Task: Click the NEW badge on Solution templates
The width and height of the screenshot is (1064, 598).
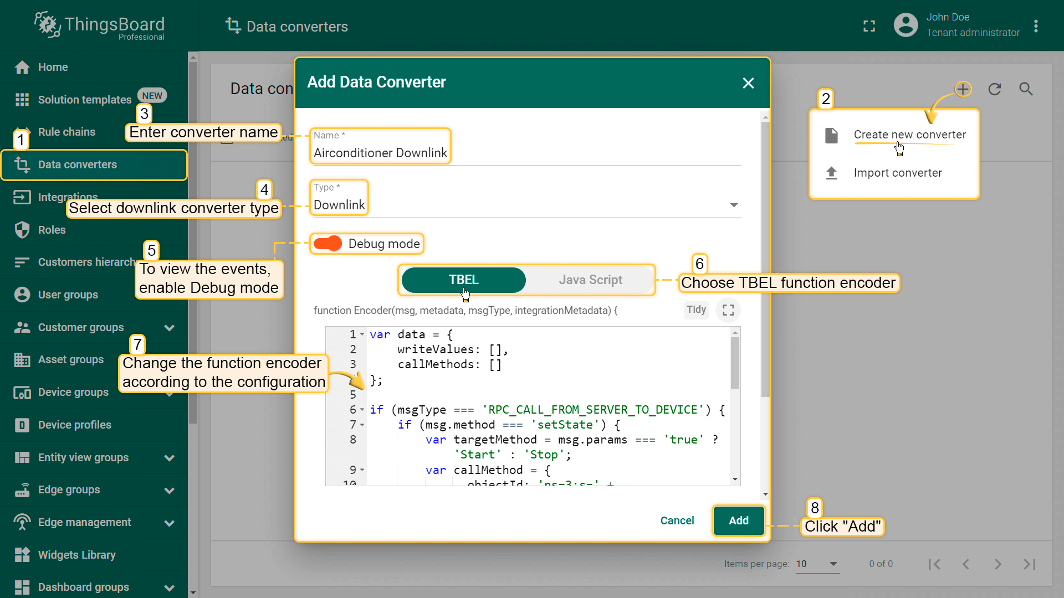Action: tap(152, 96)
